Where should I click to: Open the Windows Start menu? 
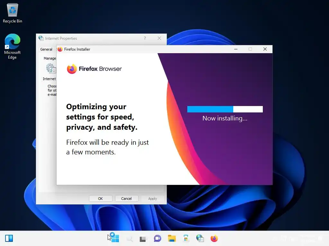(x=115, y=238)
